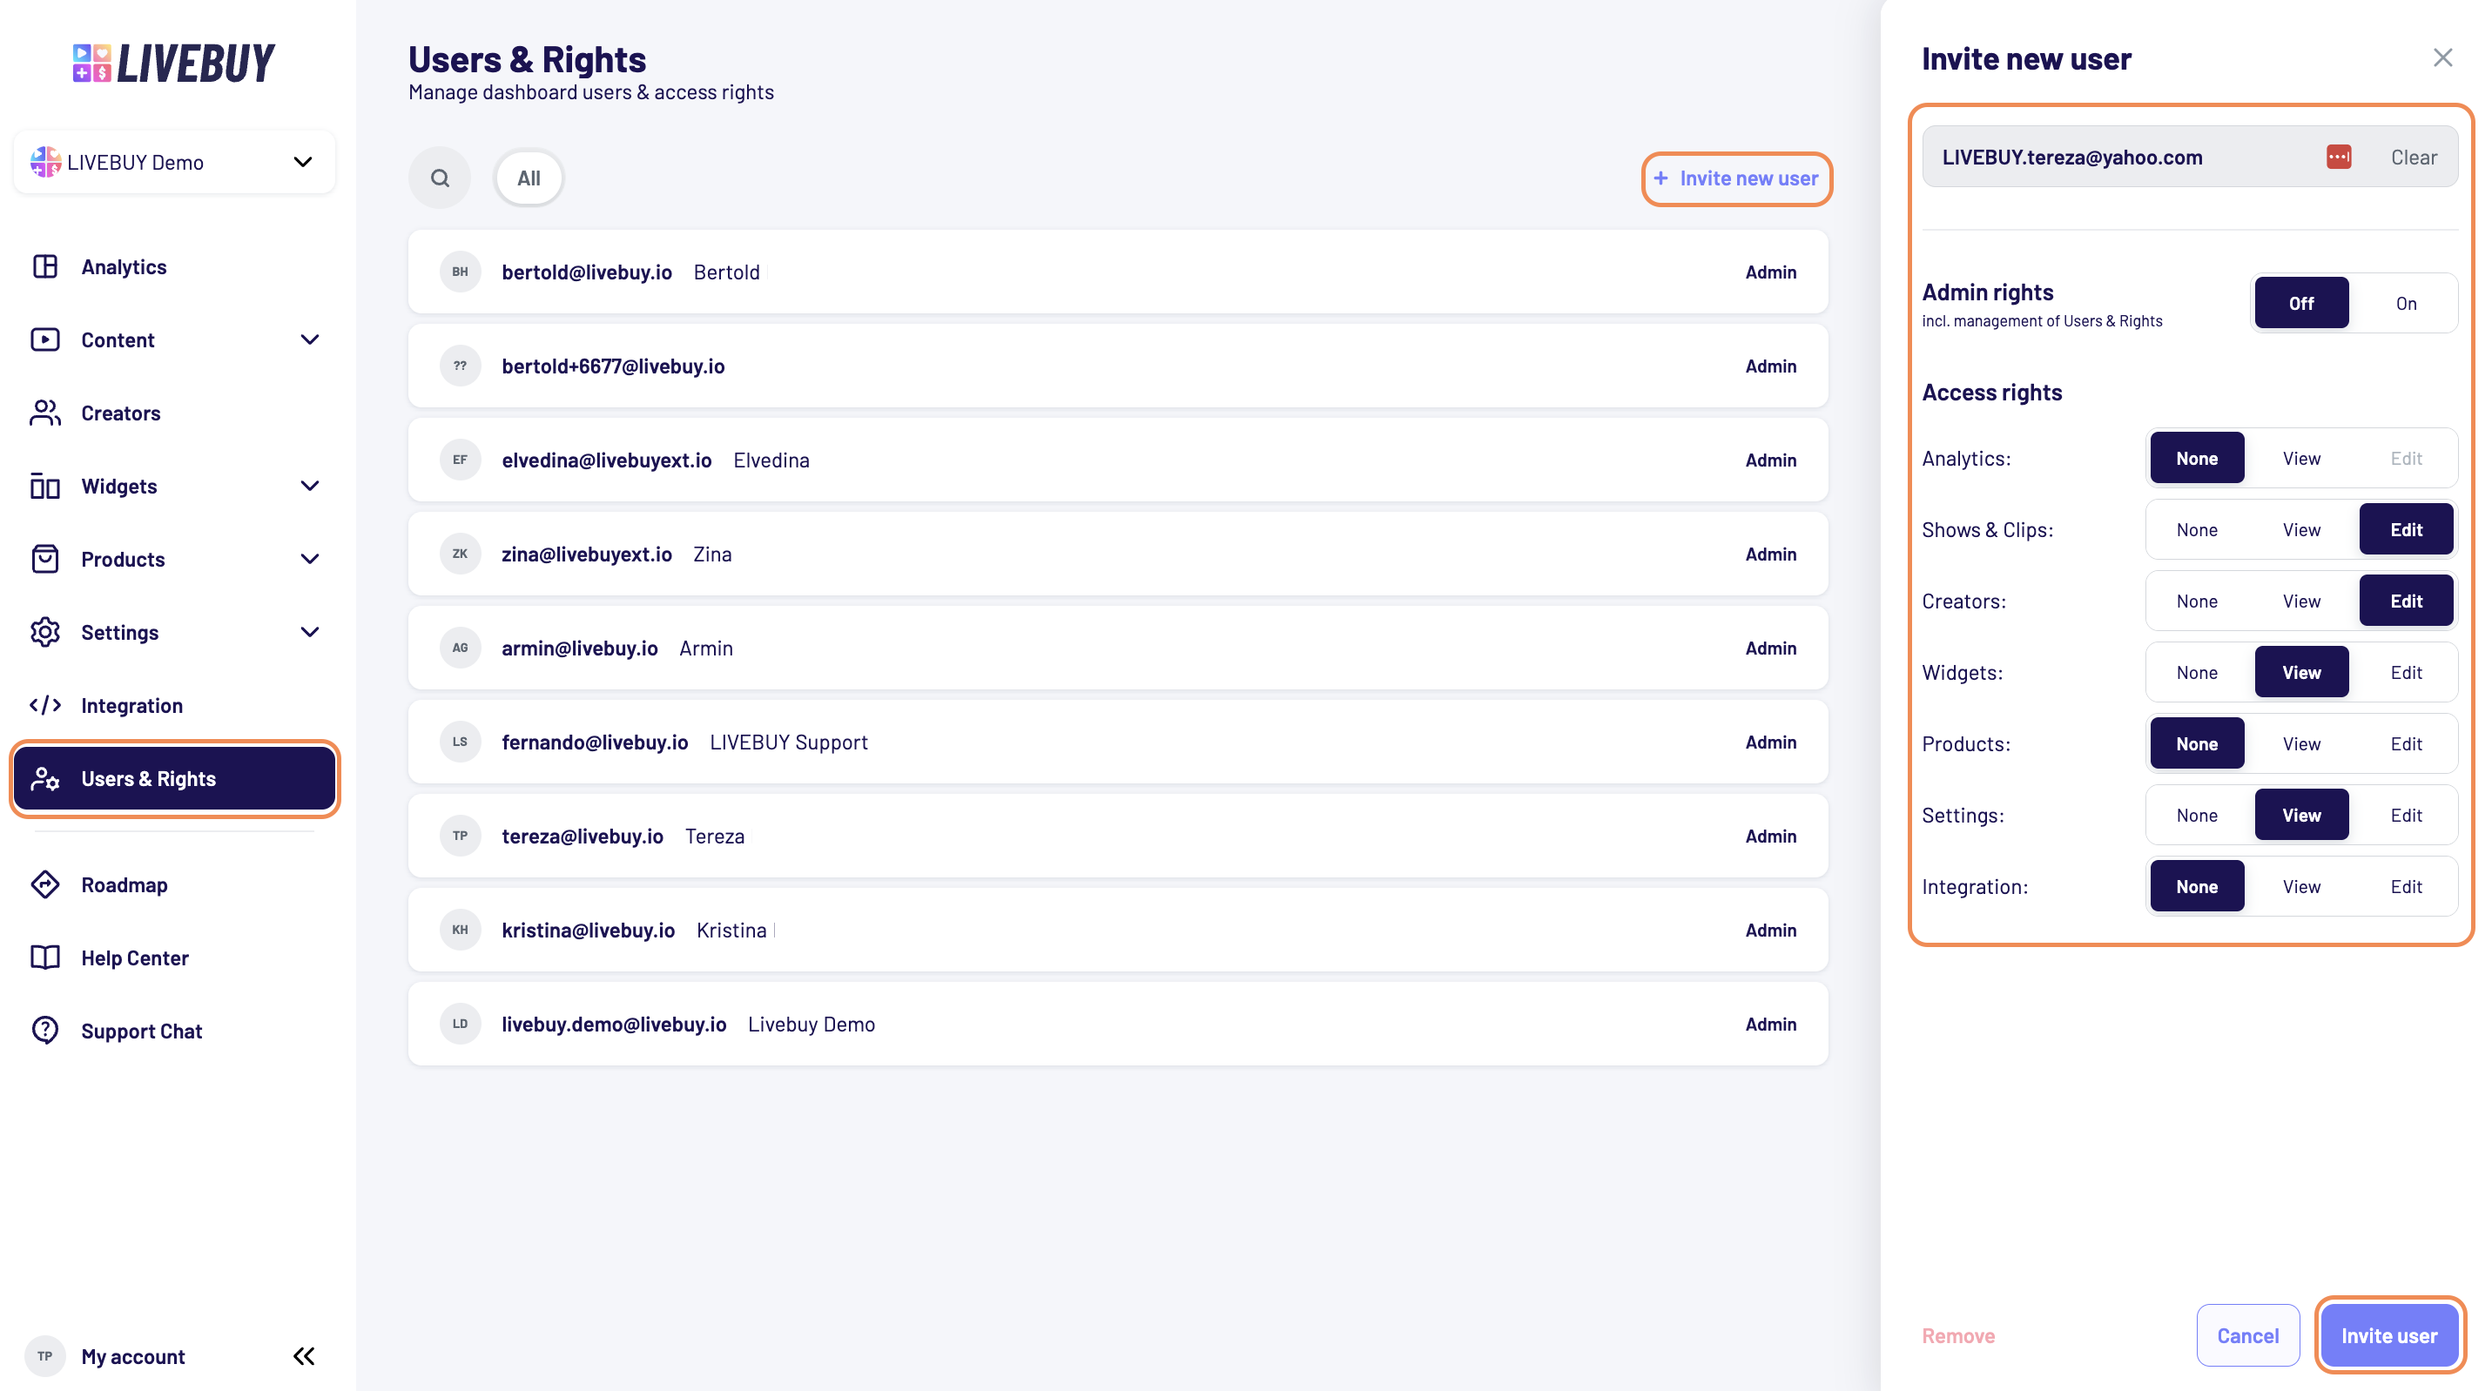Set Creators access to View
The image size is (2492, 1391).
2301,601
